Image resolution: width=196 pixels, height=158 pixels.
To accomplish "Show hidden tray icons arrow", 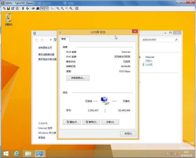I will click(162, 154).
